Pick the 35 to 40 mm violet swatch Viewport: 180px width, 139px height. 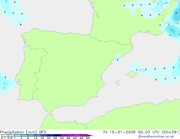pos(70,135)
